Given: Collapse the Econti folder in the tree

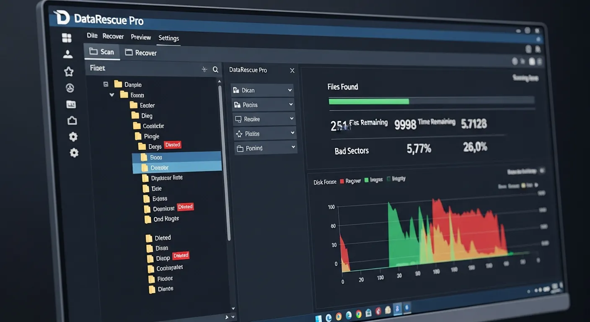Looking at the screenshot, I should (x=112, y=95).
